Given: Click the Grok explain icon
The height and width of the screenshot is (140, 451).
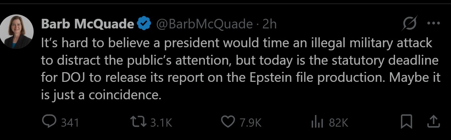Looking at the screenshot, I should [410, 24].
